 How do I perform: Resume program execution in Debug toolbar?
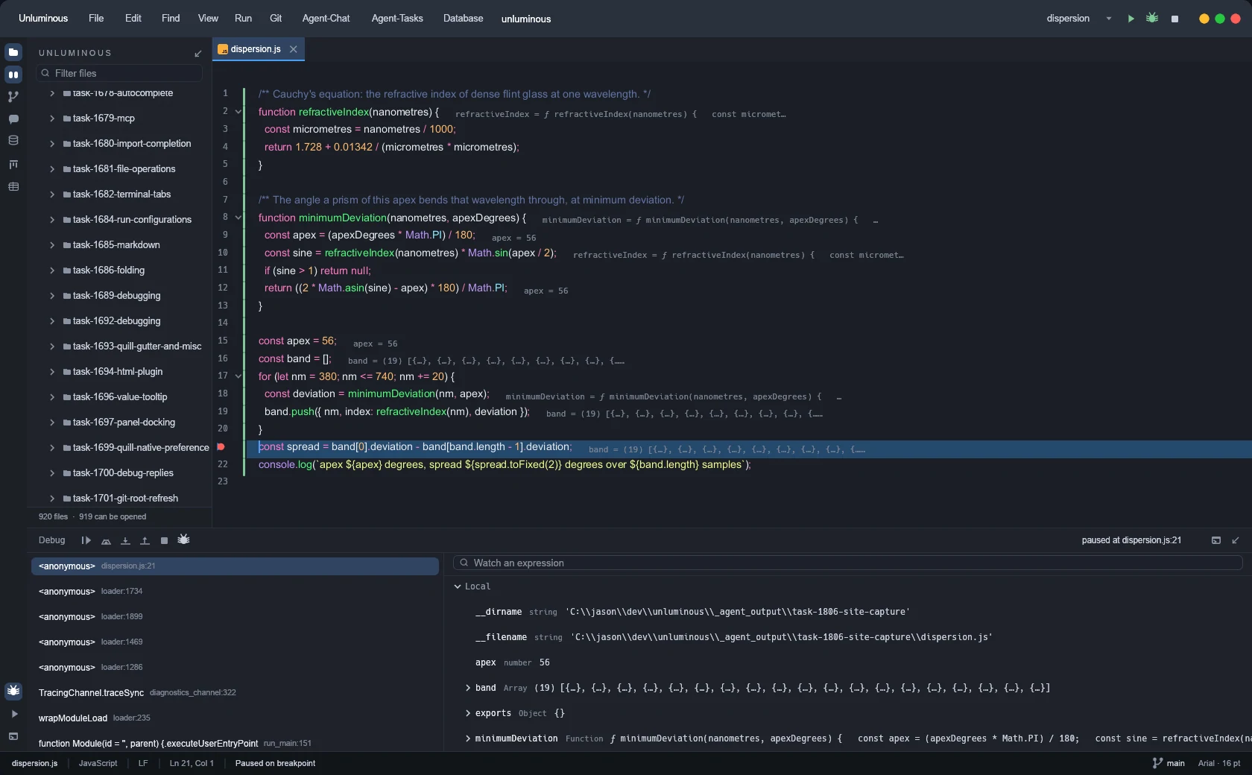tap(86, 540)
